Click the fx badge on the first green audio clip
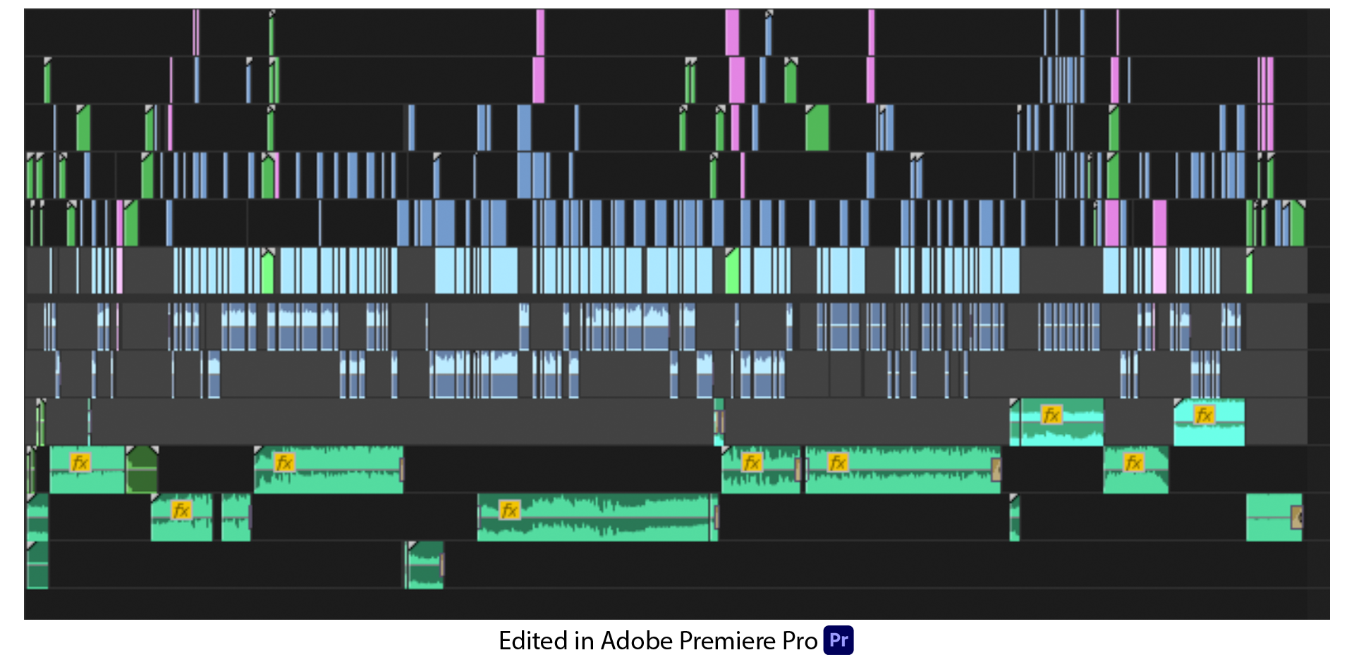This screenshot has height=662, width=1354. [x=80, y=463]
